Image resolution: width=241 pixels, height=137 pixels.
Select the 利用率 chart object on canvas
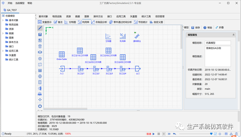(122, 38)
